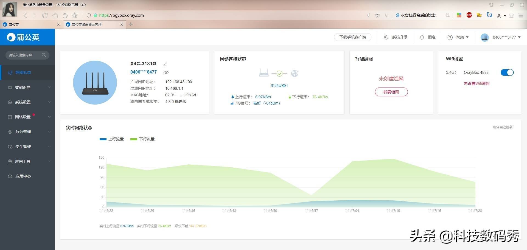Image resolution: width=527 pixels, height=250 pixels.
Task: Open the ABP extension icon
Action: tap(469, 15)
